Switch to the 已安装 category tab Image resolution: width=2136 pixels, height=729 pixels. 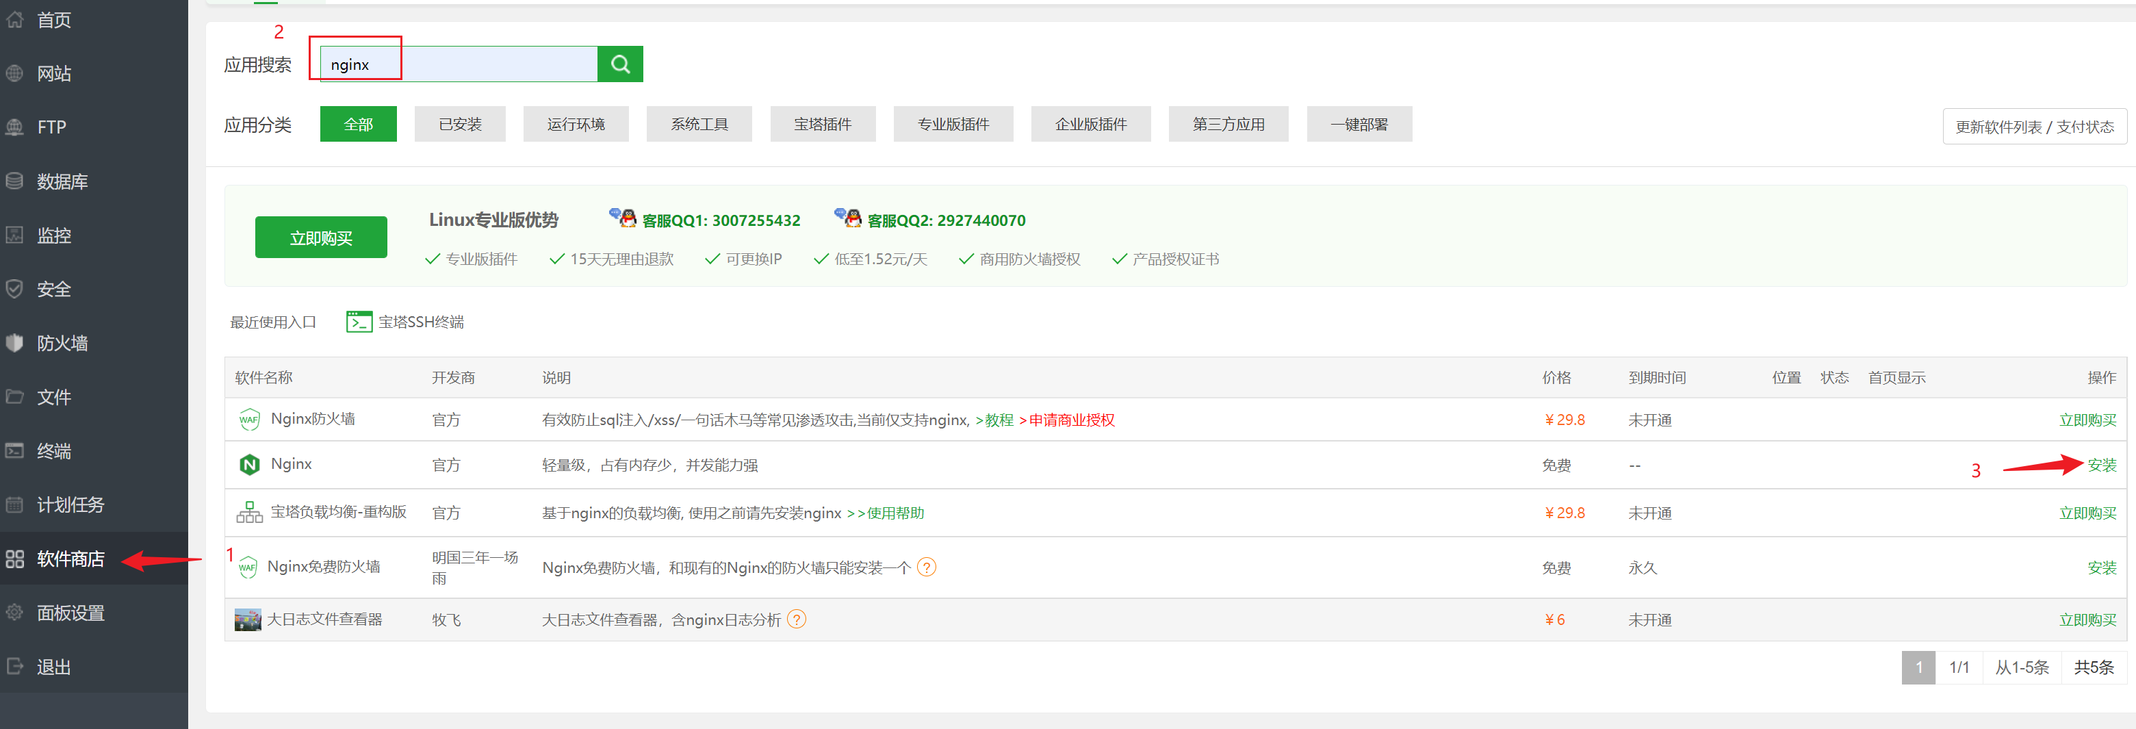[x=459, y=124]
